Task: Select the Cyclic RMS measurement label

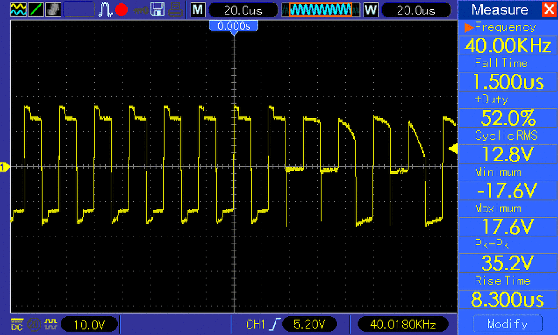Action: point(506,136)
